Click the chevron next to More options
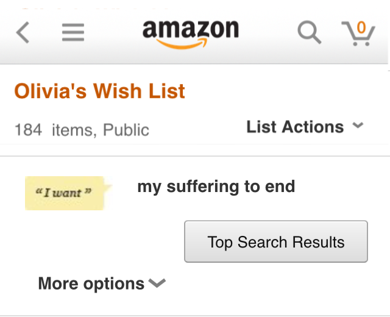Screen dimensions: 390x317 click(157, 283)
